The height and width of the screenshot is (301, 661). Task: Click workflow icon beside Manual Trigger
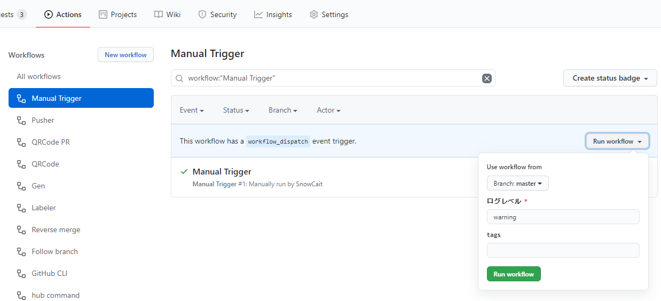pyautogui.click(x=21, y=99)
